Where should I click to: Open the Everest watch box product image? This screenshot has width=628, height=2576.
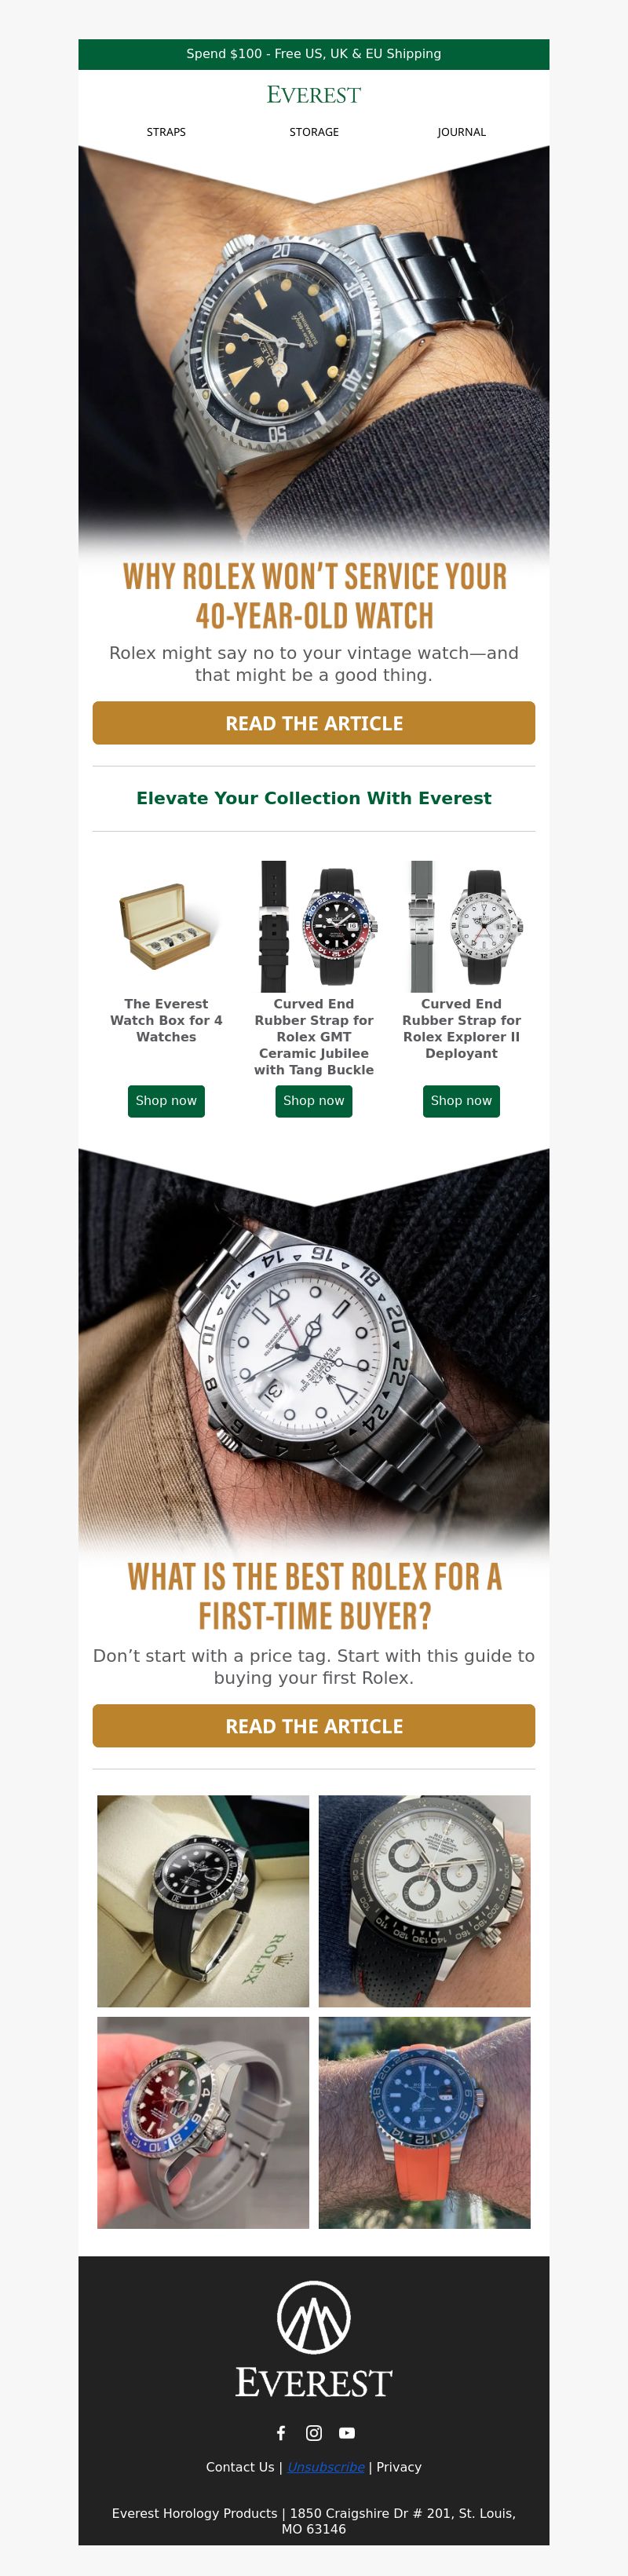(166, 926)
